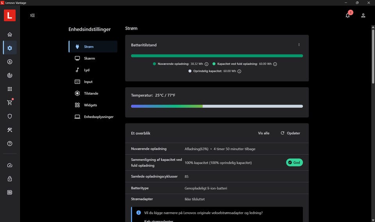Select Input in settings menu
Screen dimensions: 375x222
pyautogui.click(x=93, y=81)
